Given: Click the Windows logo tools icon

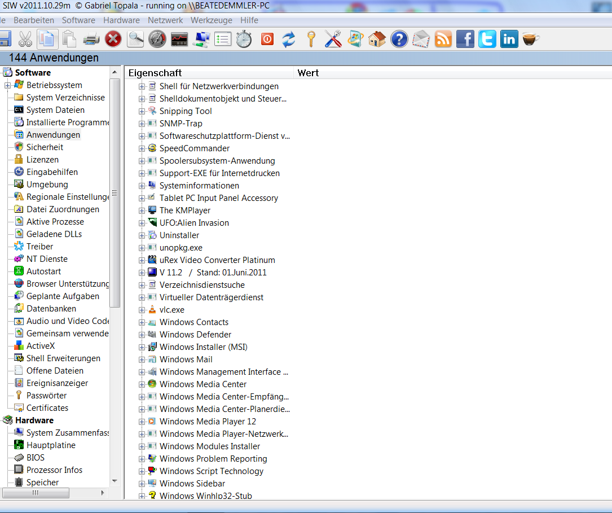Looking at the screenshot, I should [x=355, y=39].
